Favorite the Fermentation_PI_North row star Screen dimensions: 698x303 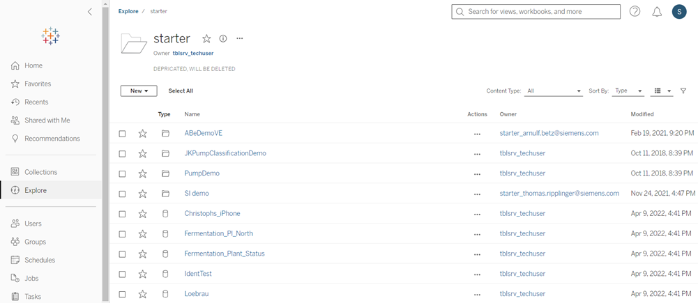pyautogui.click(x=142, y=233)
